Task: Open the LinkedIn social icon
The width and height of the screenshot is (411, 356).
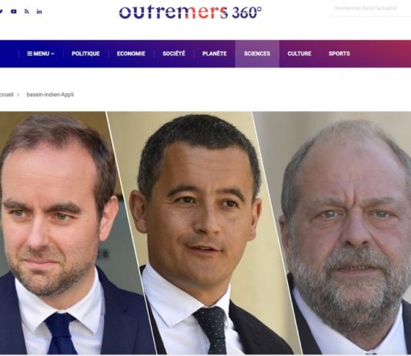Action: (39, 12)
